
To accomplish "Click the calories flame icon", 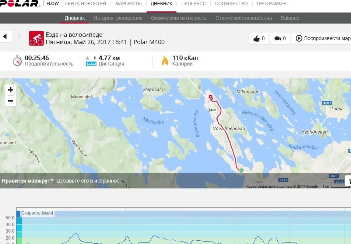I will pos(165,61).
